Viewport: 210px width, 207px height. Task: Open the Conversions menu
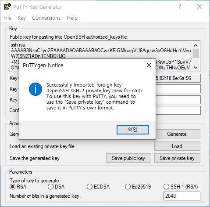click(46, 18)
